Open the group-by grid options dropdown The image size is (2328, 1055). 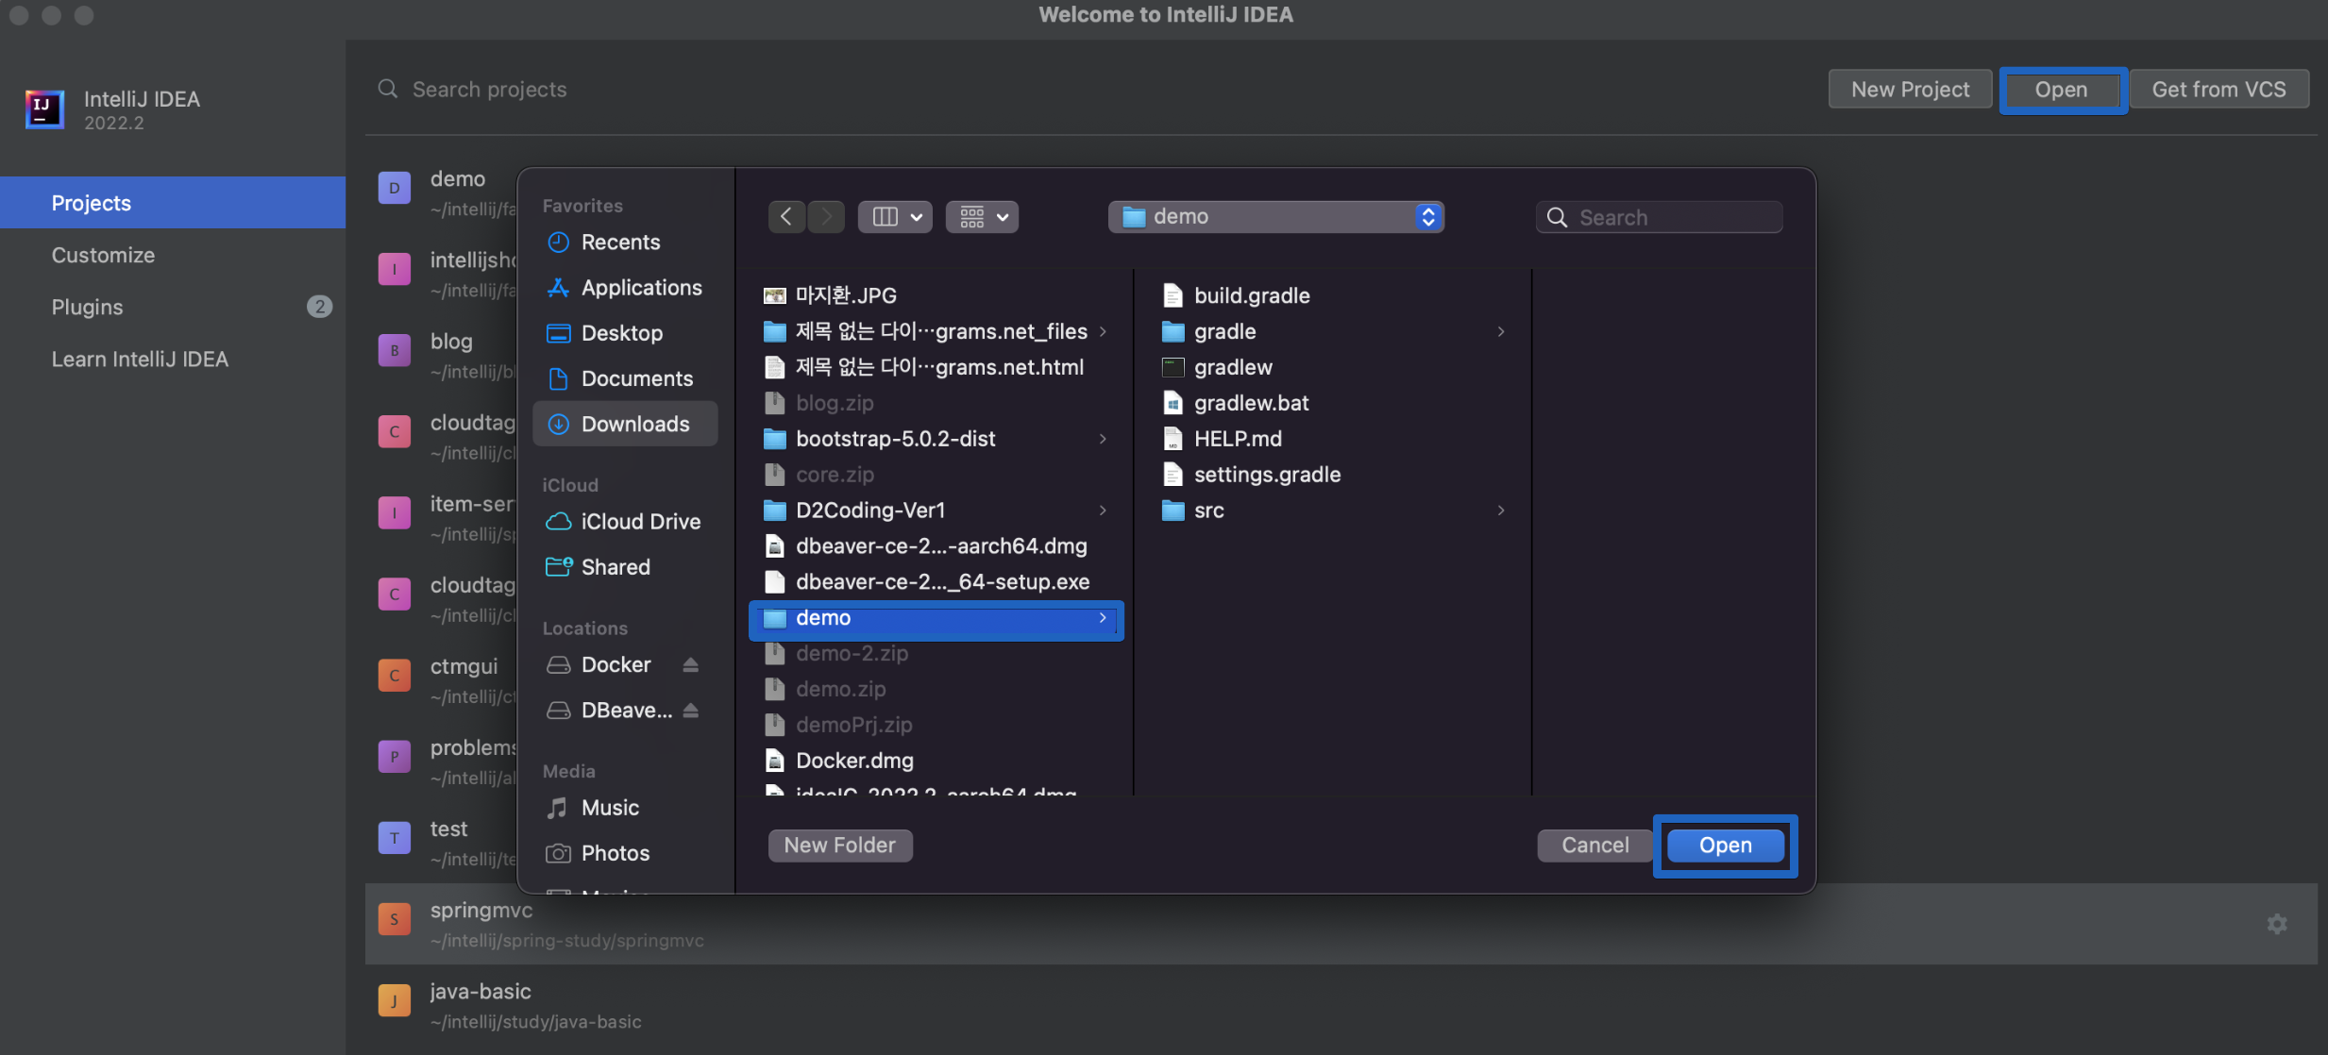tap(982, 217)
